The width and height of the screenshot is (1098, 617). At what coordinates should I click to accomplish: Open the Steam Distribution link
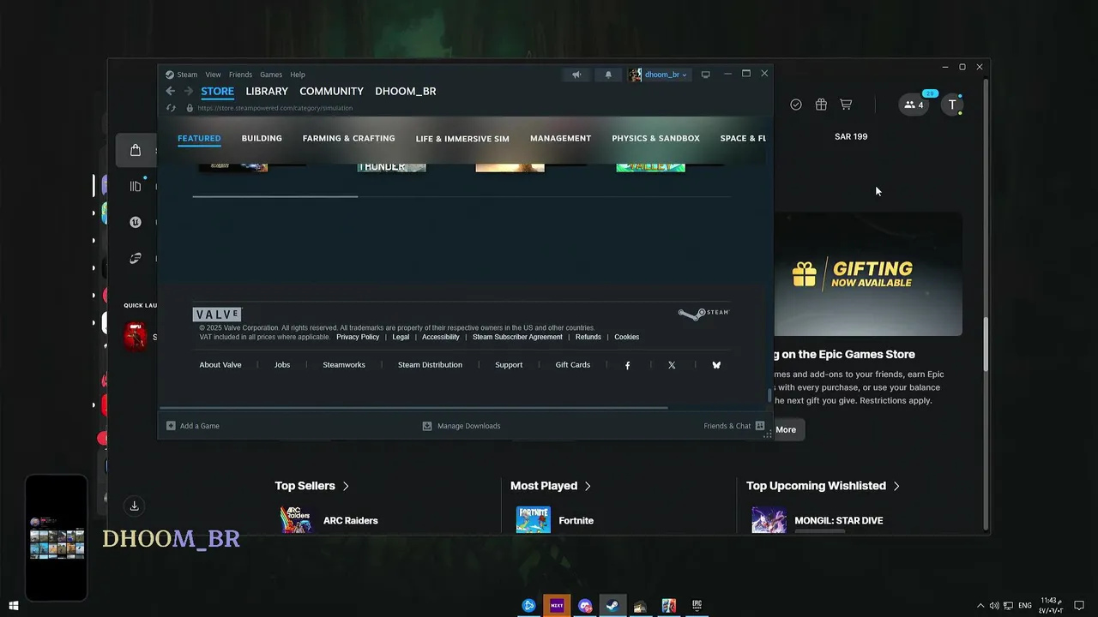click(x=430, y=365)
